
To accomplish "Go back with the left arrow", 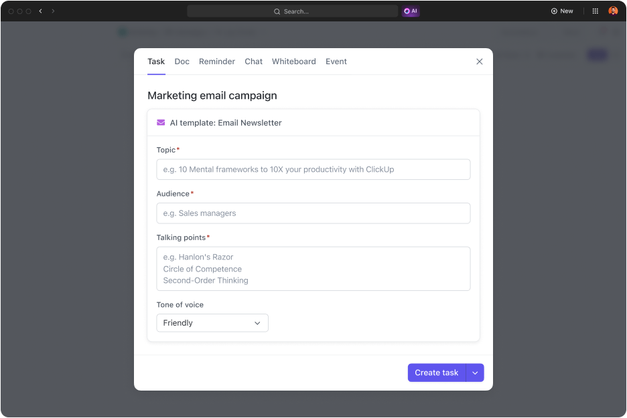I will coord(41,11).
